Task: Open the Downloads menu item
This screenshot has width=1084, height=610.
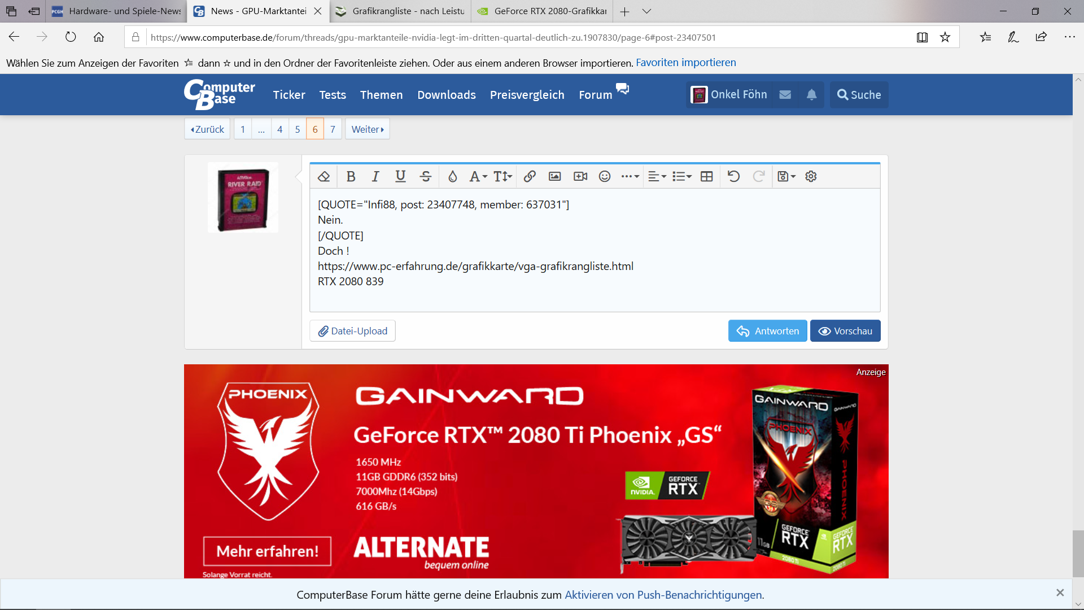Action: [447, 95]
